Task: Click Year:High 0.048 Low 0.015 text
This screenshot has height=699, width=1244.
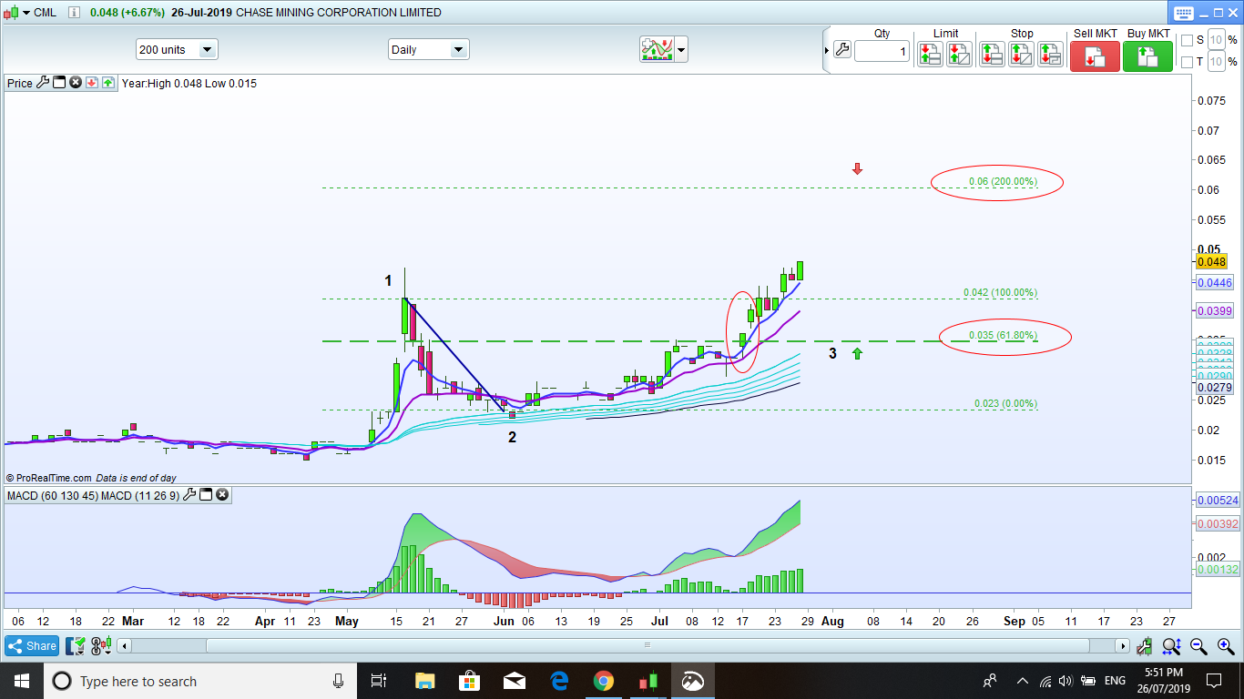Action: tap(189, 84)
